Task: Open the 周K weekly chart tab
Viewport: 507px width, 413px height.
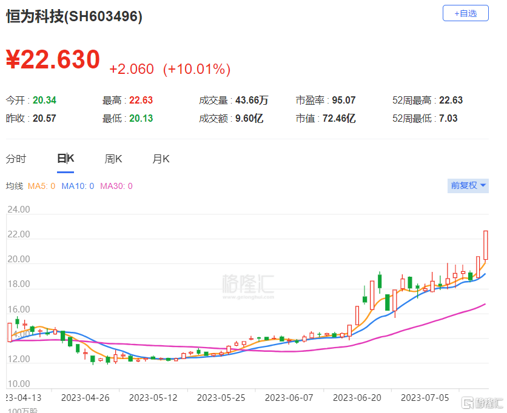Action: pyautogui.click(x=113, y=159)
